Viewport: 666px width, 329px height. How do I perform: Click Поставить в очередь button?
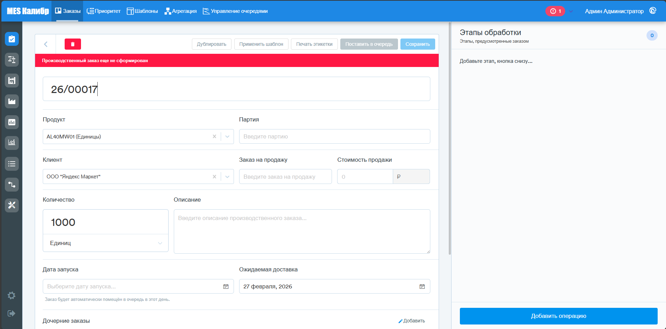point(369,44)
